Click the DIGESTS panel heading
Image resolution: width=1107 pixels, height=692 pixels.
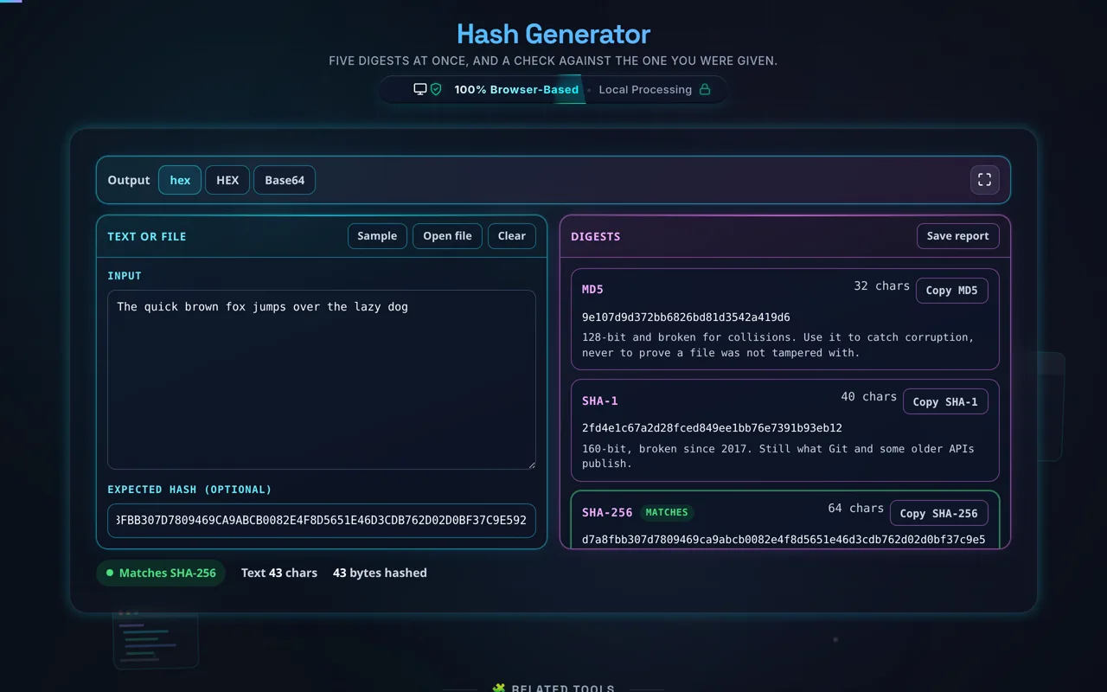596,236
